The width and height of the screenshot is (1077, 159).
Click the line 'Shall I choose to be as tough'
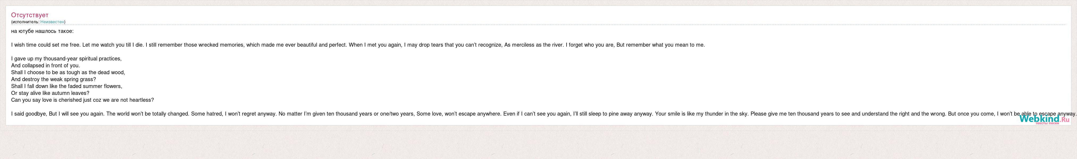click(68, 72)
